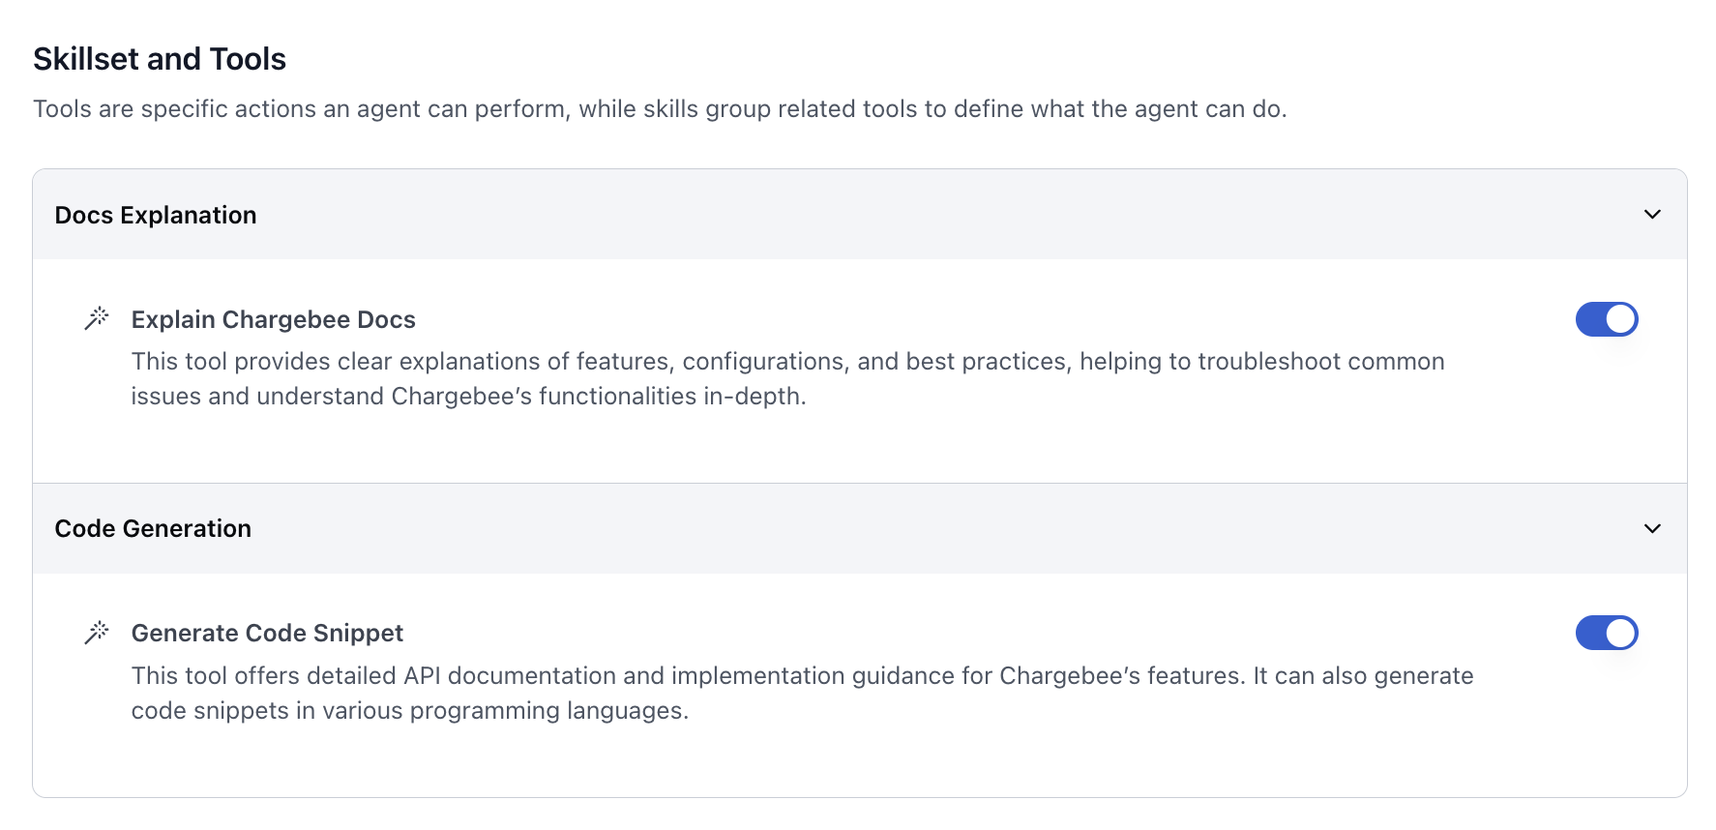Click the Generate Code Snippet toggle switch

[x=1606, y=633]
